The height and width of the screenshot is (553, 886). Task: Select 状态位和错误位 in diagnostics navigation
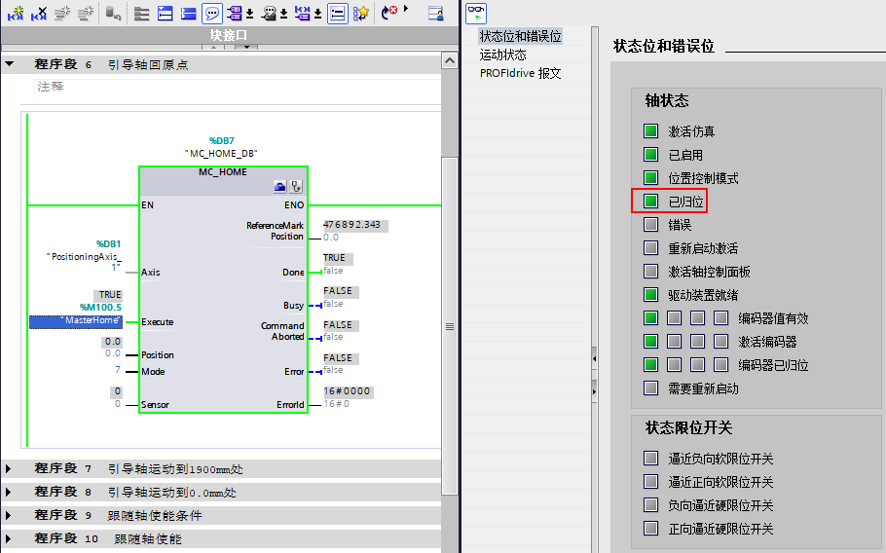pos(521,36)
